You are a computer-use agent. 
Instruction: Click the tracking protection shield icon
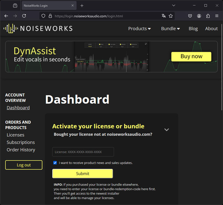43,16
